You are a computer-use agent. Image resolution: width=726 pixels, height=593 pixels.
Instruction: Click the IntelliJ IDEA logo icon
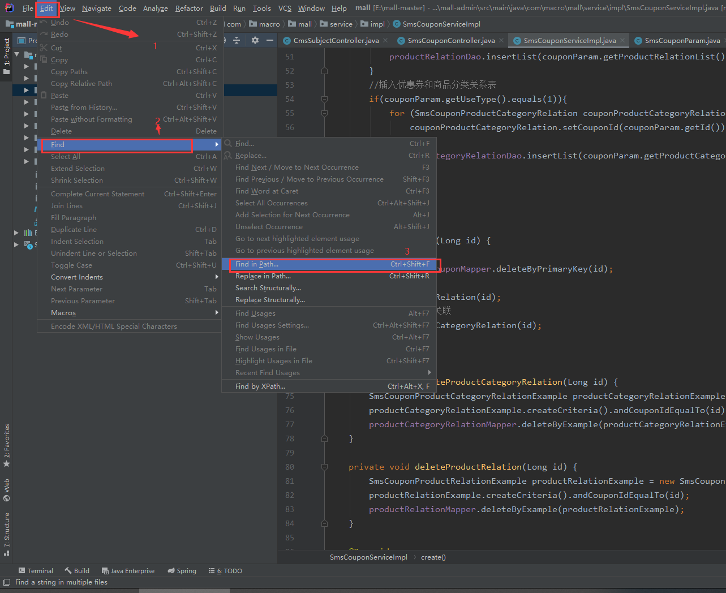click(9, 8)
